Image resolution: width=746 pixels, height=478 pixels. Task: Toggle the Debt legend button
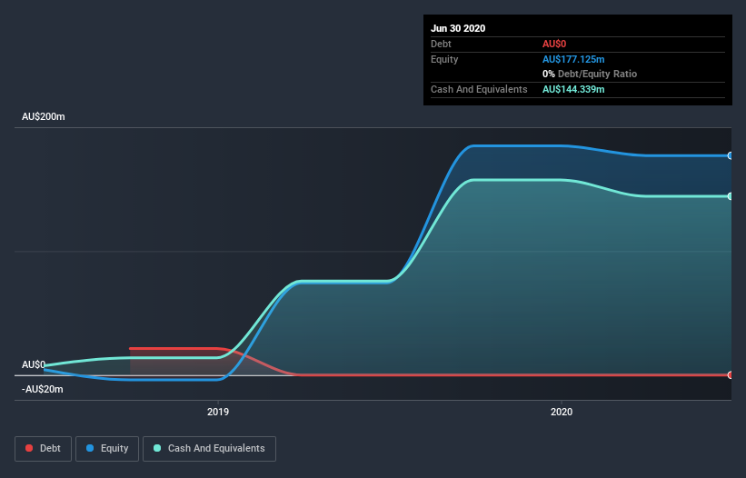[43, 449]
